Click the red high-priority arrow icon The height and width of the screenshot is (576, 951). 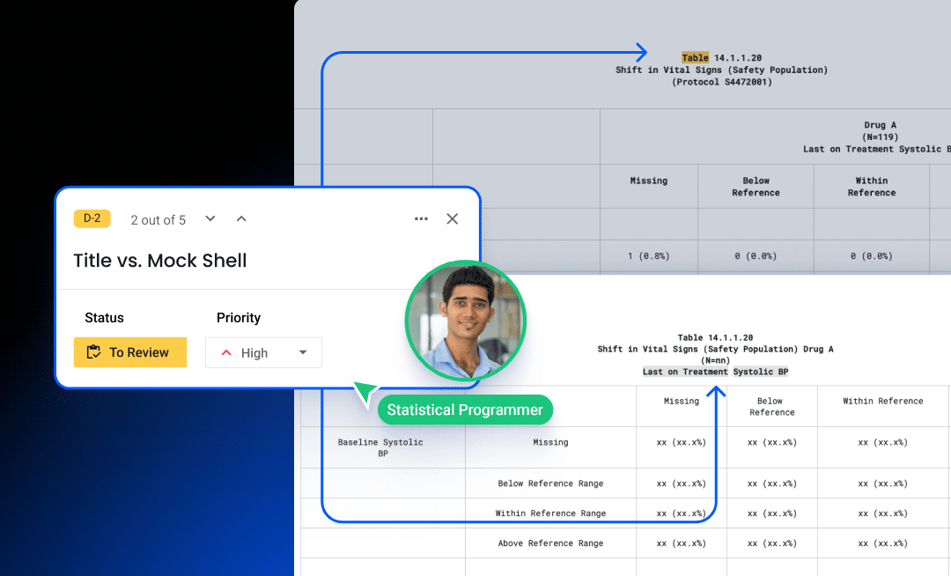click(226, 353)
